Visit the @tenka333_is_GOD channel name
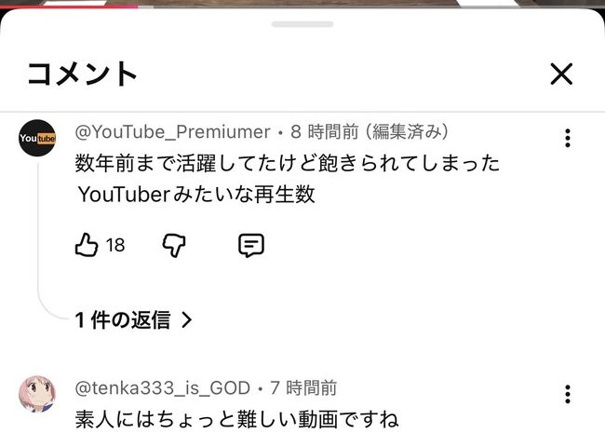Viewport: 605px width, 447px height. [163, 388]
